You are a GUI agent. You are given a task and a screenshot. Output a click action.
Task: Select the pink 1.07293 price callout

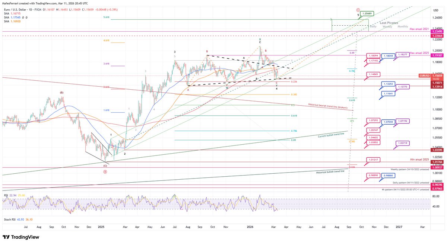372,120
